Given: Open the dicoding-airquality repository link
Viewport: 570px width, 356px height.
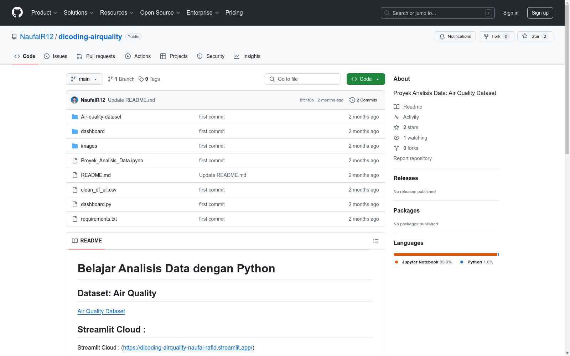Looking at the screenshot, I should [x=90, y=37].
